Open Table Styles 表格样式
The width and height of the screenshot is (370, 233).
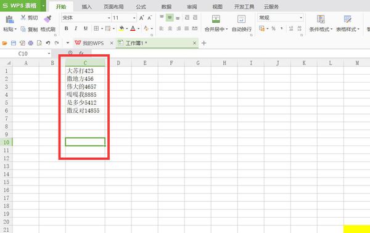[347, 23]
